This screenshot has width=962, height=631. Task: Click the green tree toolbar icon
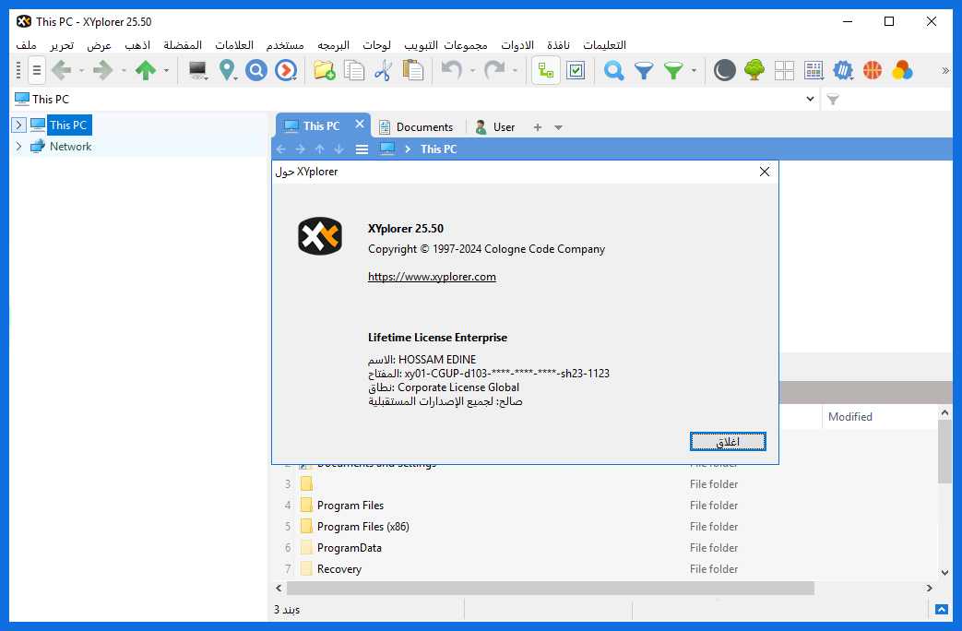(754, 71)
